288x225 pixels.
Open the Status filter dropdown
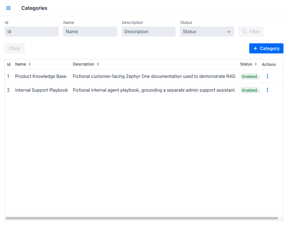point(207,31)
